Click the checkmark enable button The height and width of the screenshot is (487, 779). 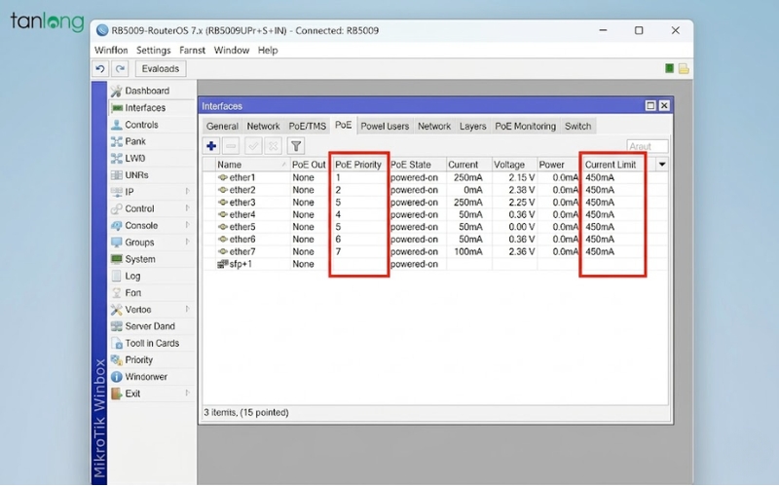tap(253, 146)
